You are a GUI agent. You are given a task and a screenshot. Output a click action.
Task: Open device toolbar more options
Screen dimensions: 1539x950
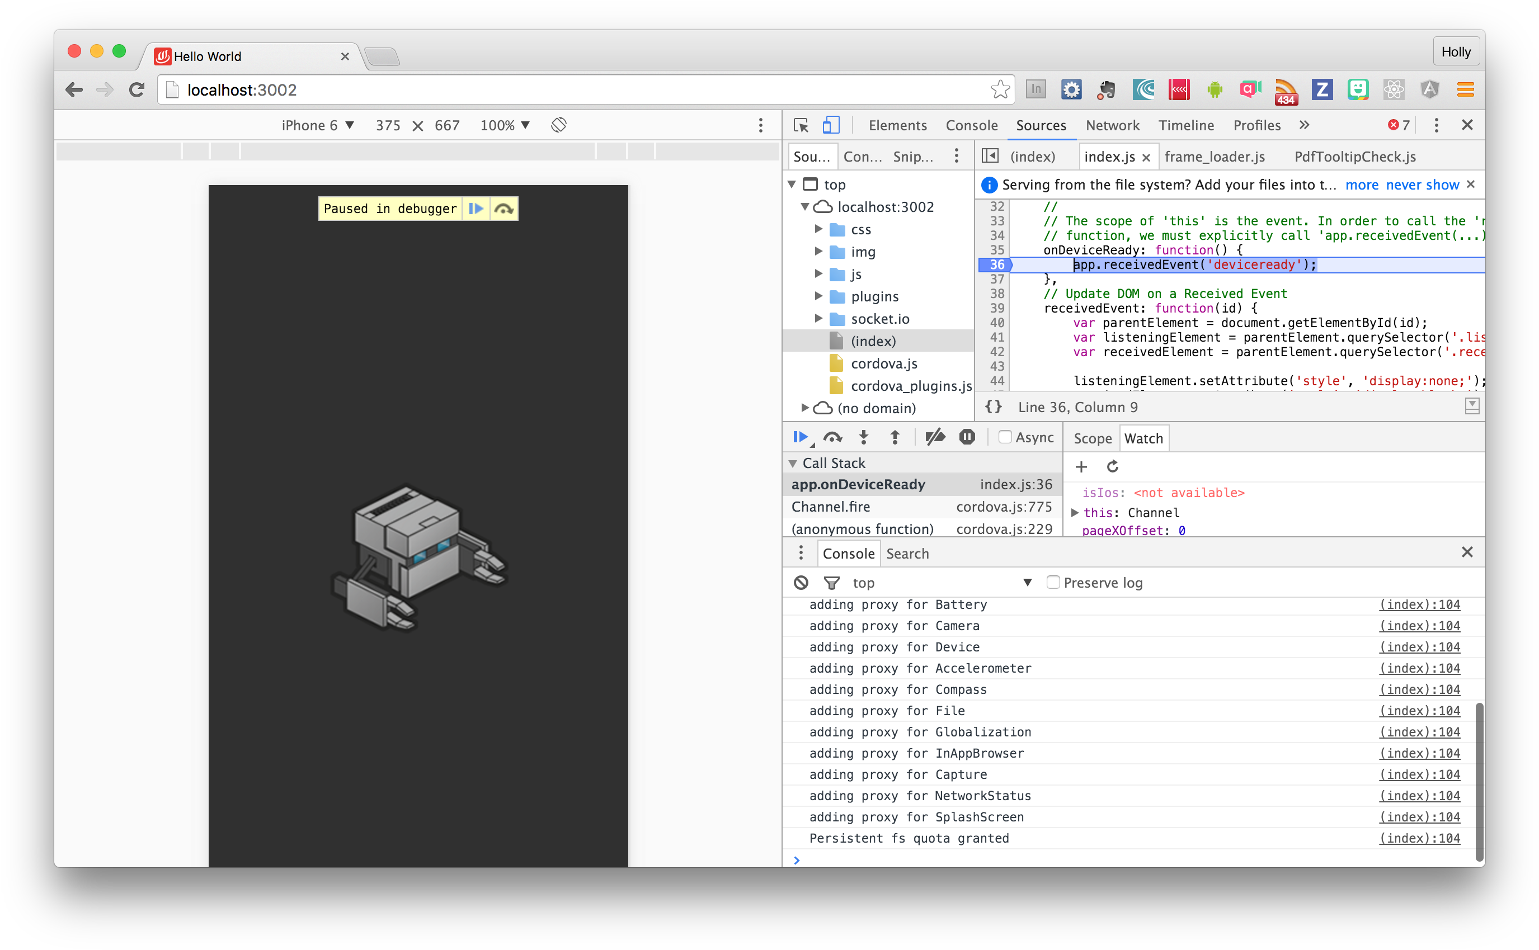[x=760, y=125]
